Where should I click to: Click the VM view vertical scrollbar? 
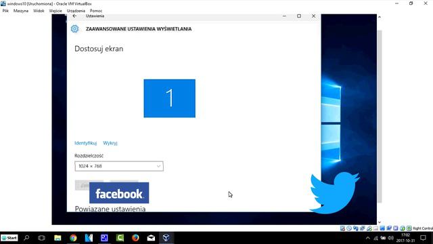[380, 116]
